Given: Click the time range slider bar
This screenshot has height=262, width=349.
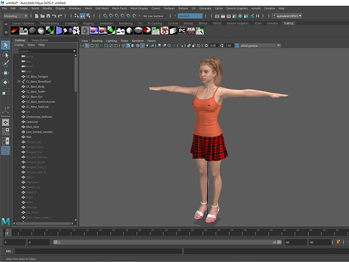Looking at the screenshot, I should 167,242.
